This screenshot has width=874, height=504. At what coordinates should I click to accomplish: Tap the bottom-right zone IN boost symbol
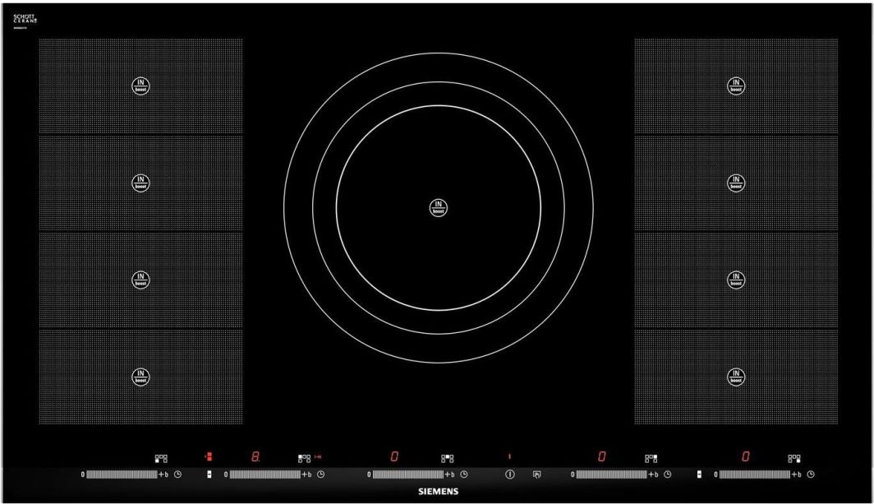point(737,377)
